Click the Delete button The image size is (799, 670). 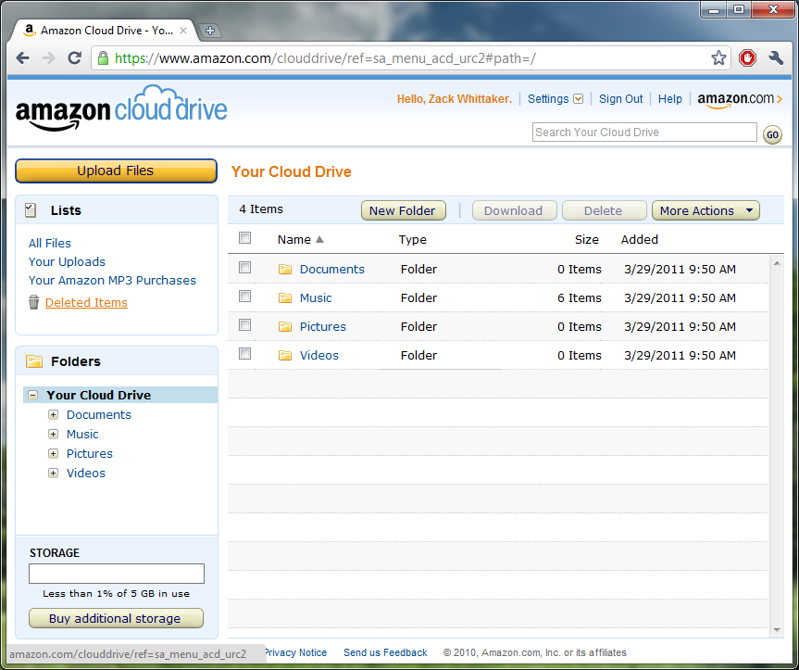coord(604,210)
